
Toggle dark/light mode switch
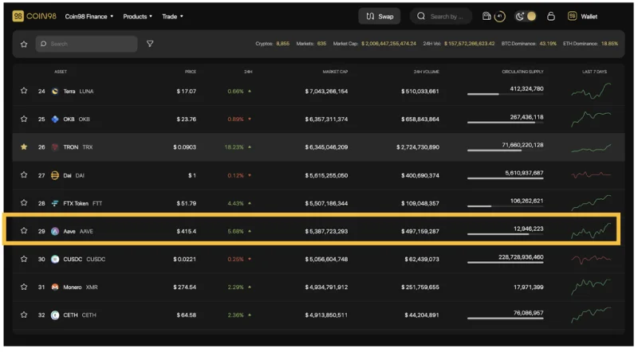point(526,16)
